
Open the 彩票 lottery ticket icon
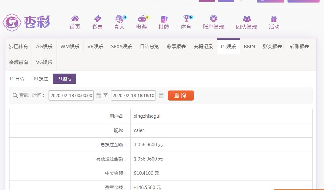point(97,19)
